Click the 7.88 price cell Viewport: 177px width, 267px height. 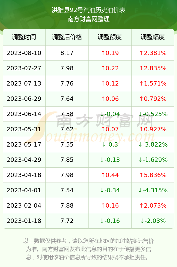click(67, 205)
